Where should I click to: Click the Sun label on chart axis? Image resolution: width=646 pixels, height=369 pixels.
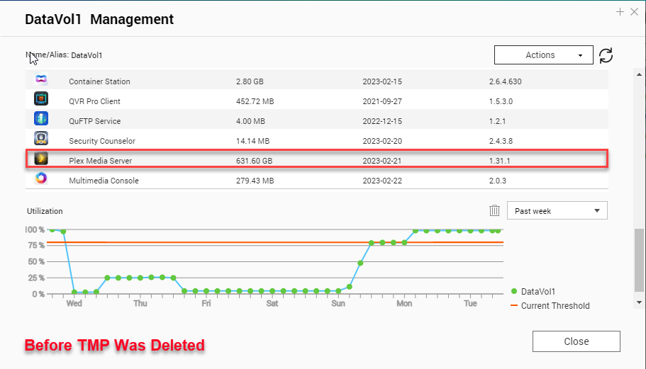pos(338,304)
